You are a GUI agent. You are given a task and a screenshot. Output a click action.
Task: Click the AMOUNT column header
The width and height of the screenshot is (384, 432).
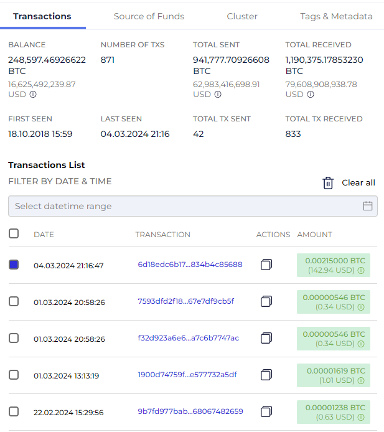pyautogui.click(x=314, y=235)
